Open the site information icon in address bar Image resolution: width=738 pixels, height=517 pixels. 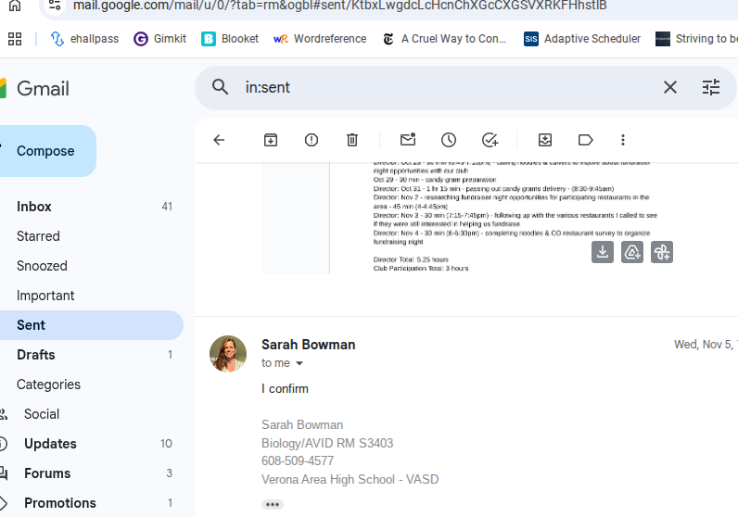click(x=55, y=6)
